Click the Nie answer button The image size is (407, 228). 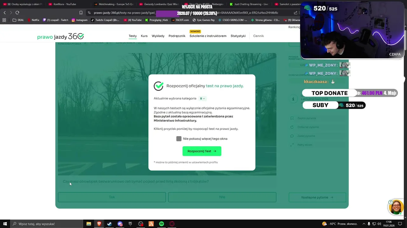[222, 197]
